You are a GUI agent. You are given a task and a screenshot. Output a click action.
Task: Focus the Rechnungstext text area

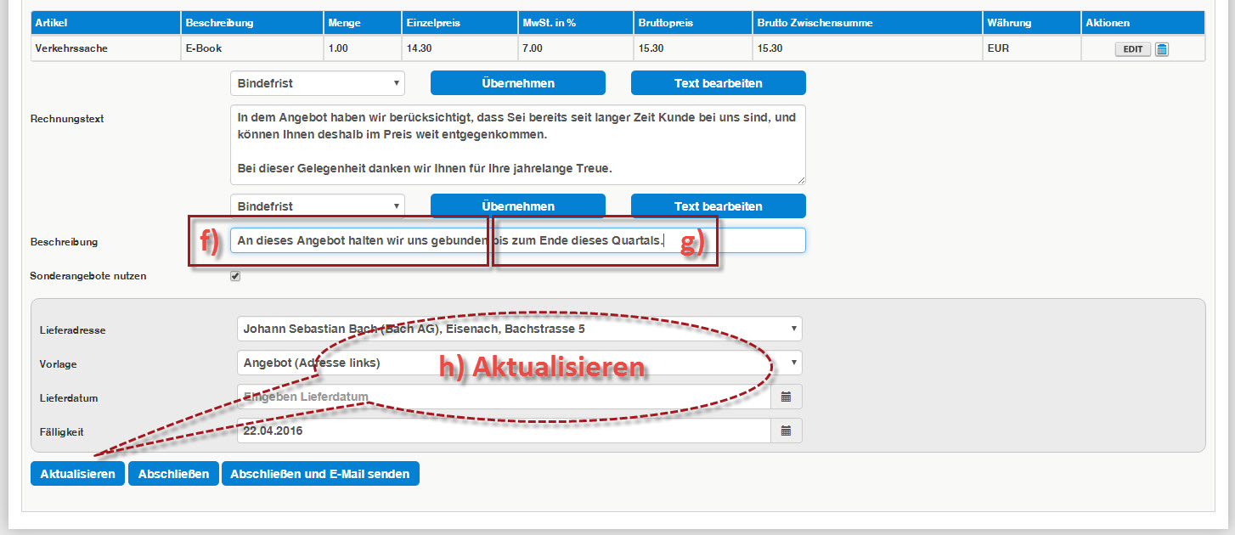518,144
